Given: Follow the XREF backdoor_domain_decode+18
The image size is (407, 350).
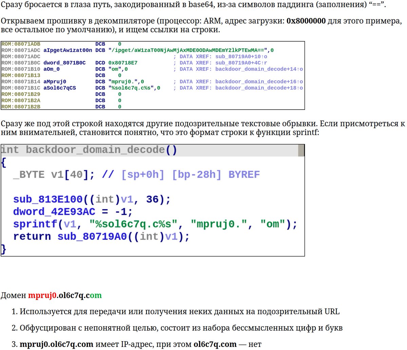Looking at the screenshot, I should click(259, 88).
